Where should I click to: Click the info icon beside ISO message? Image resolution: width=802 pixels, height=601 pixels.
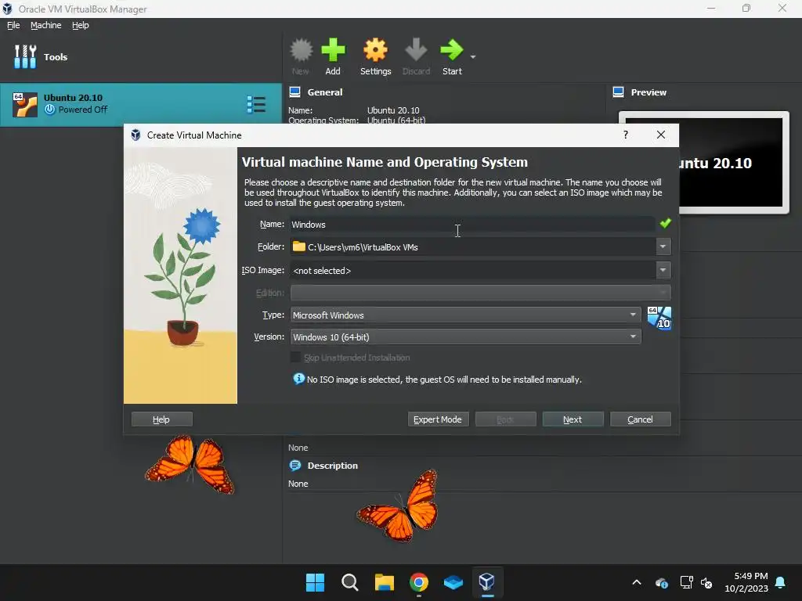tap(298, 379)
